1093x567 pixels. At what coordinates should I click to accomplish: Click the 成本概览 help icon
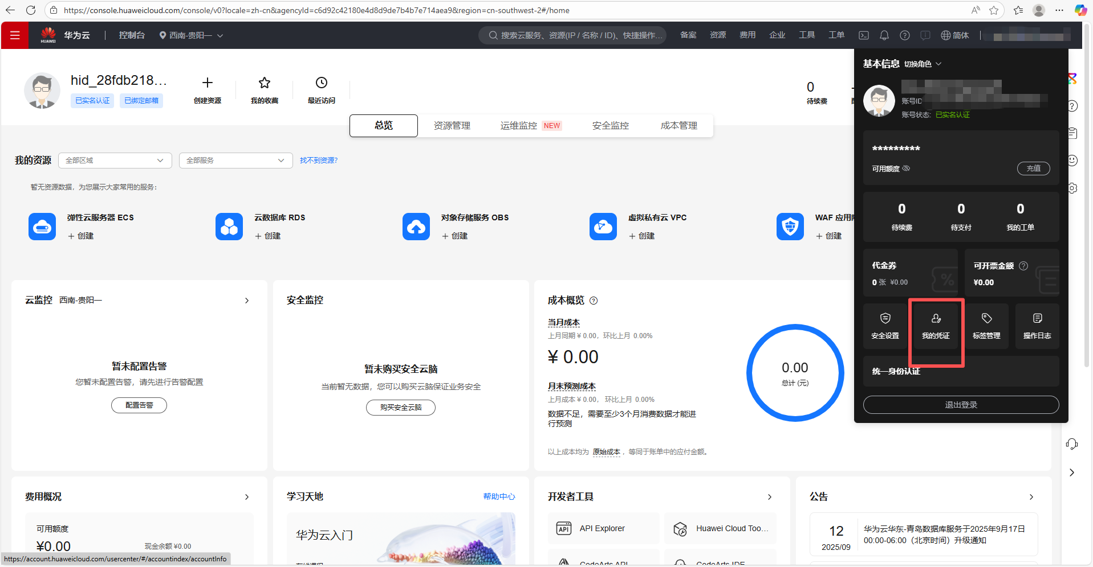594,301
